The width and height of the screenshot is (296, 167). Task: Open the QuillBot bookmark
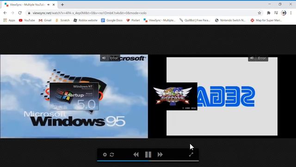pyautogui.click(x=195, y=20)
